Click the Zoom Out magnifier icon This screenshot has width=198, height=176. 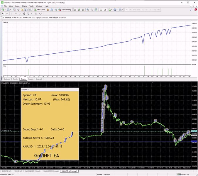click(92, 10)
